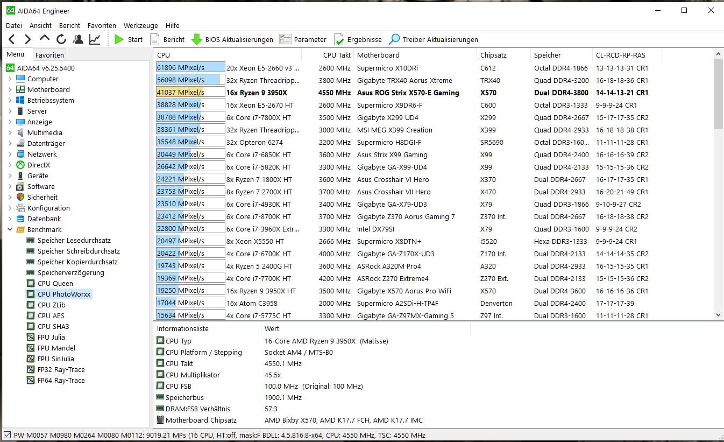Click Treiber Aktualisierungen button
The width and height of the screenshot is (724, 442).
pyautogui.click(x=434, y=39)
